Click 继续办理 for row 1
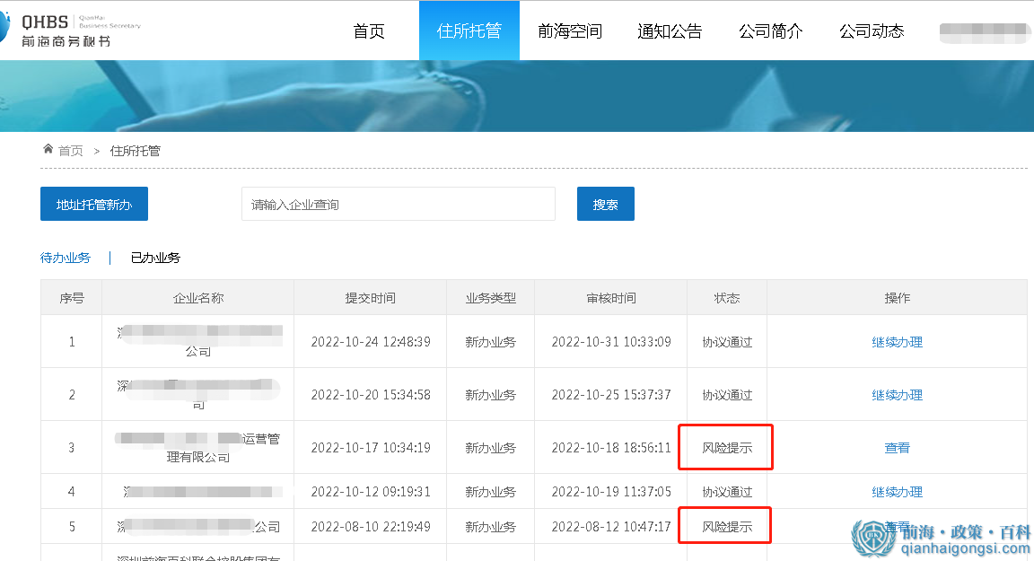 (x=897, y=341)
